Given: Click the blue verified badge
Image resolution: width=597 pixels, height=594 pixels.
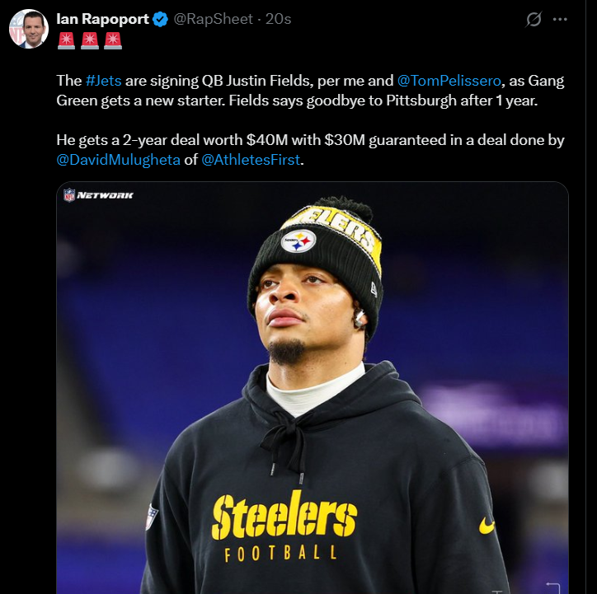Looking at the screenshot, I should tap(160, 18).
